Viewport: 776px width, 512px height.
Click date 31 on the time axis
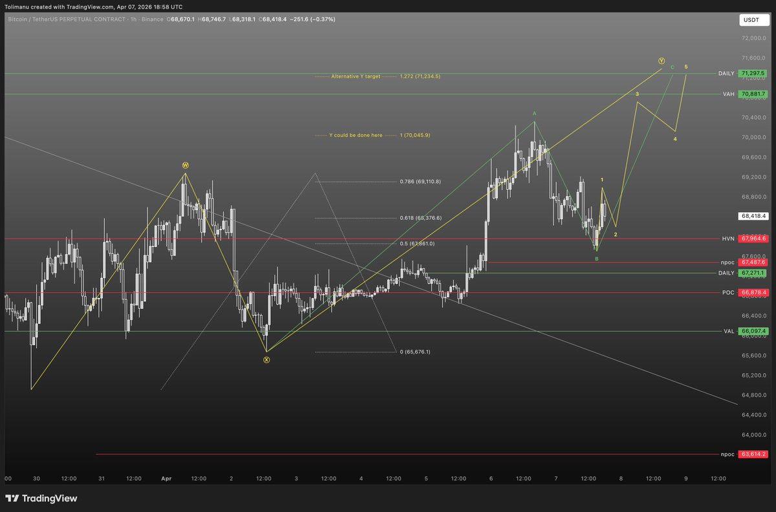(102, 479)
